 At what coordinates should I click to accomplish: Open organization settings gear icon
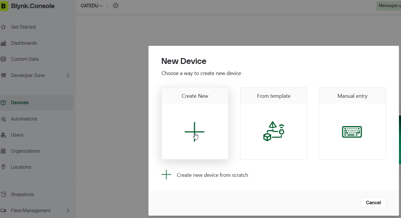pyautogui.click(x=116, y=6)
